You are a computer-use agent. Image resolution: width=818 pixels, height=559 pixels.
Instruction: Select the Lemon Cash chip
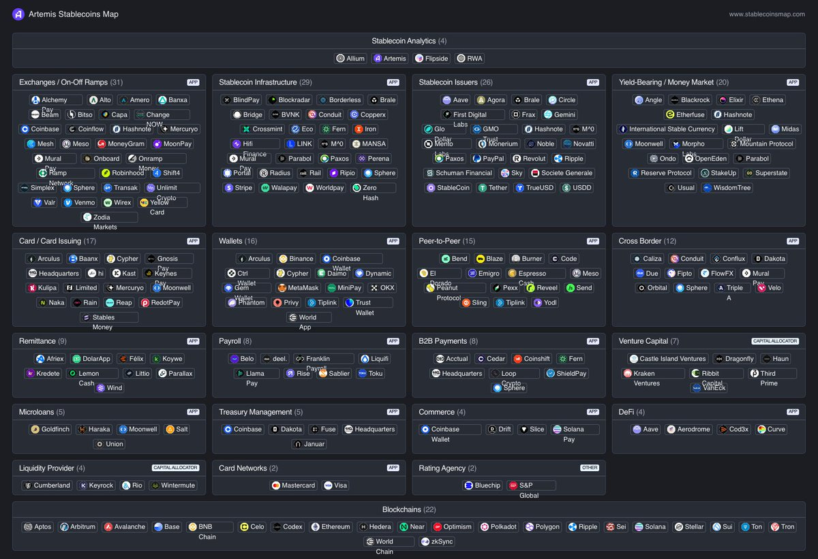tap(92, 374)
